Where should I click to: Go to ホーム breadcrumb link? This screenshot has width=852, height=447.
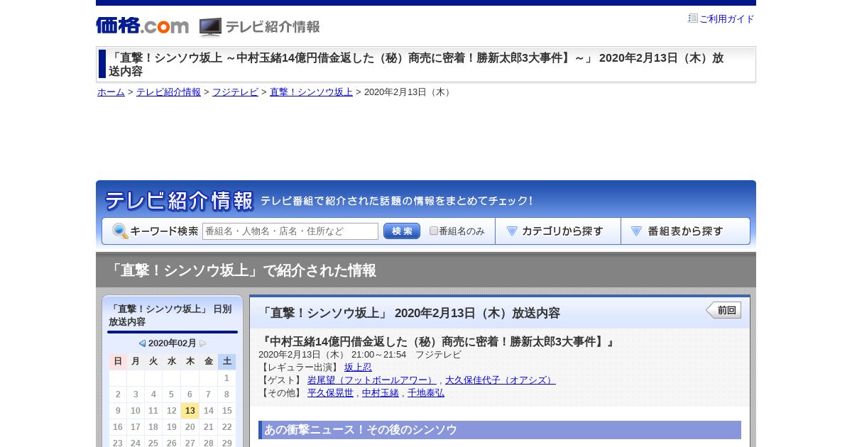[111, 92]
